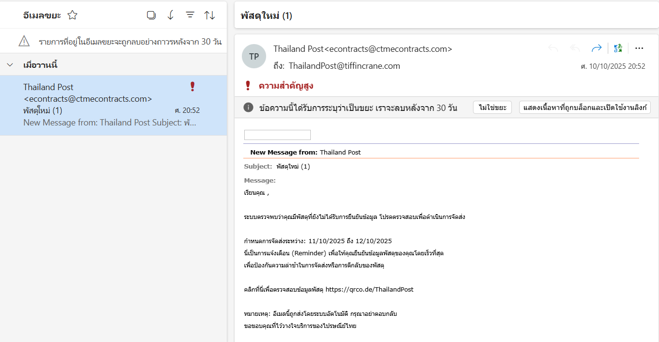
Task: Open the more actions ellipsis menu
Action: pos(639,48)
